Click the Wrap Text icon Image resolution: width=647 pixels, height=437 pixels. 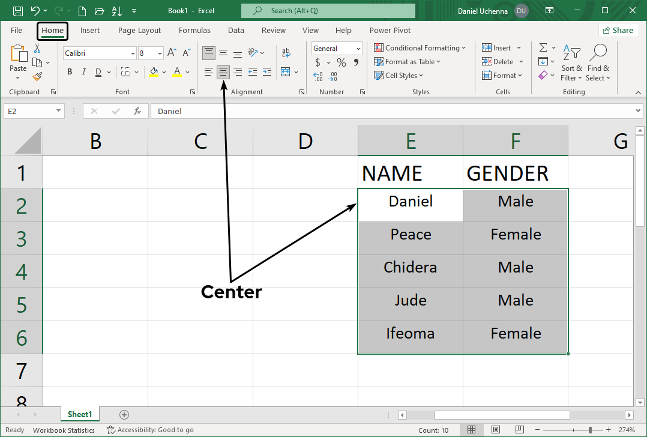tap(286, 53)
